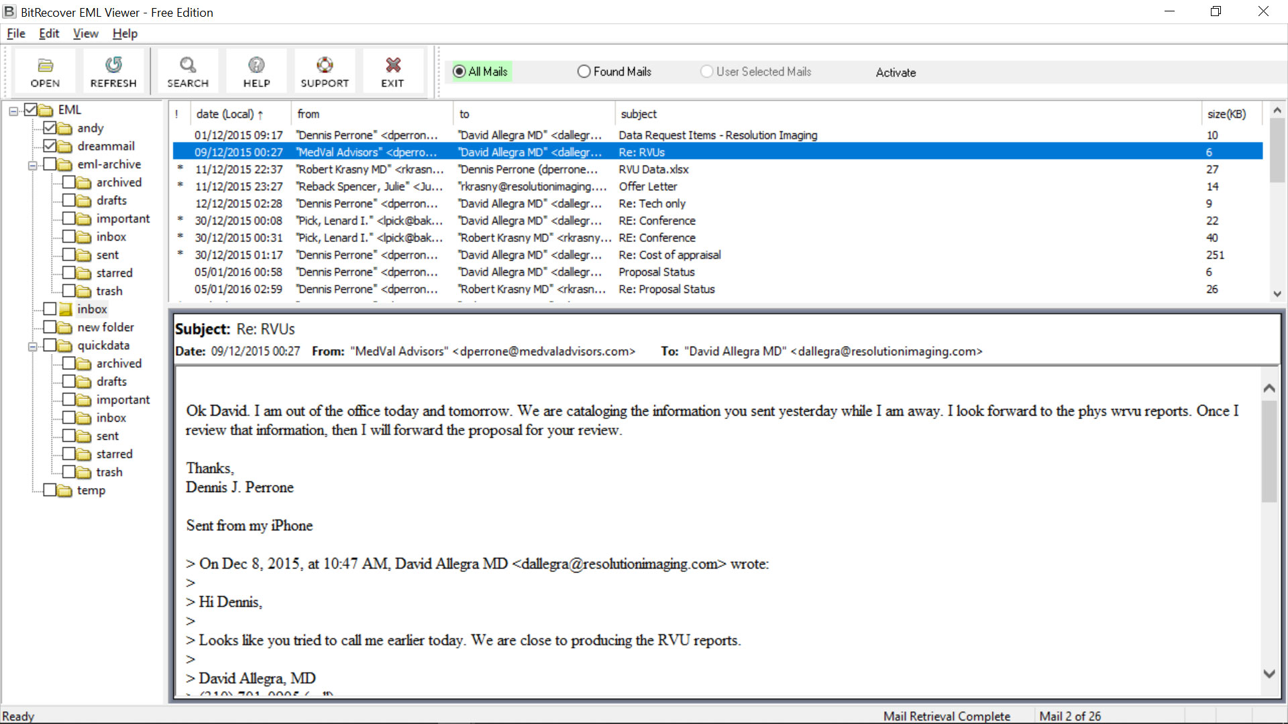Viewport: 1288px width, 724px height.
Task: Click the Activate link
Action: pyautogui.click(x=896, y=72)
